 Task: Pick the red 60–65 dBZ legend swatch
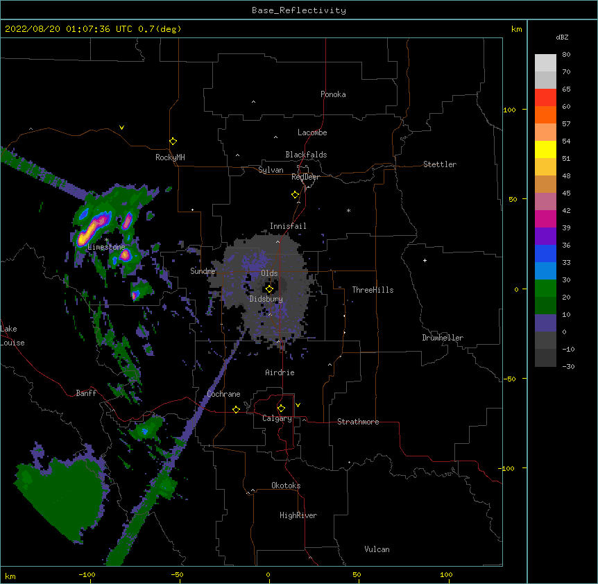545,97
